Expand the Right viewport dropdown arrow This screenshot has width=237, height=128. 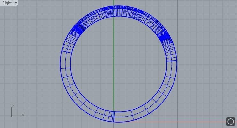[16, 3]
